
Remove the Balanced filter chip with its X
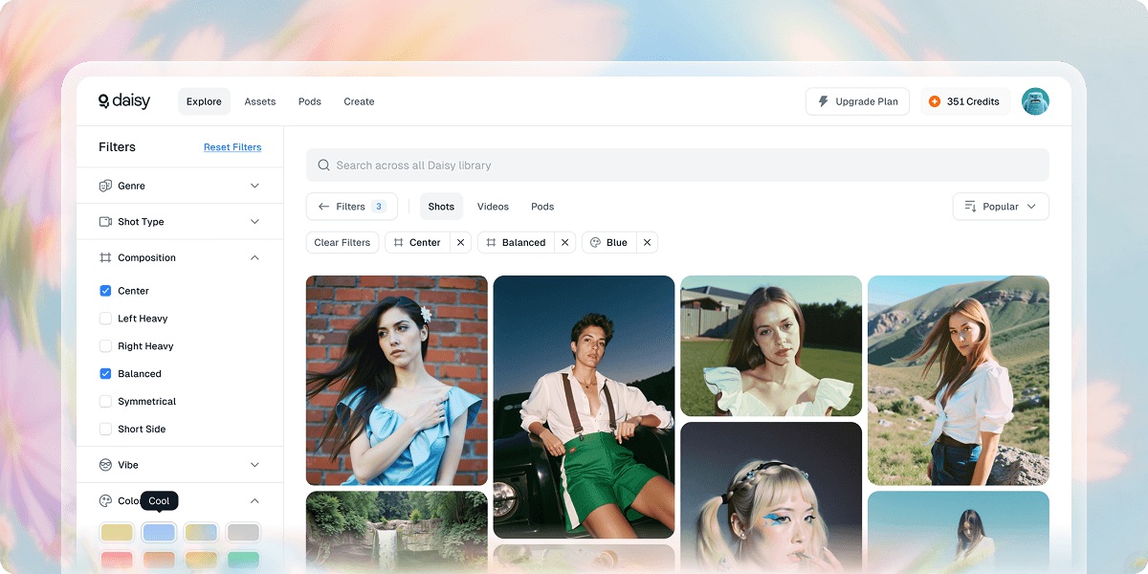(x=564, y=242)
